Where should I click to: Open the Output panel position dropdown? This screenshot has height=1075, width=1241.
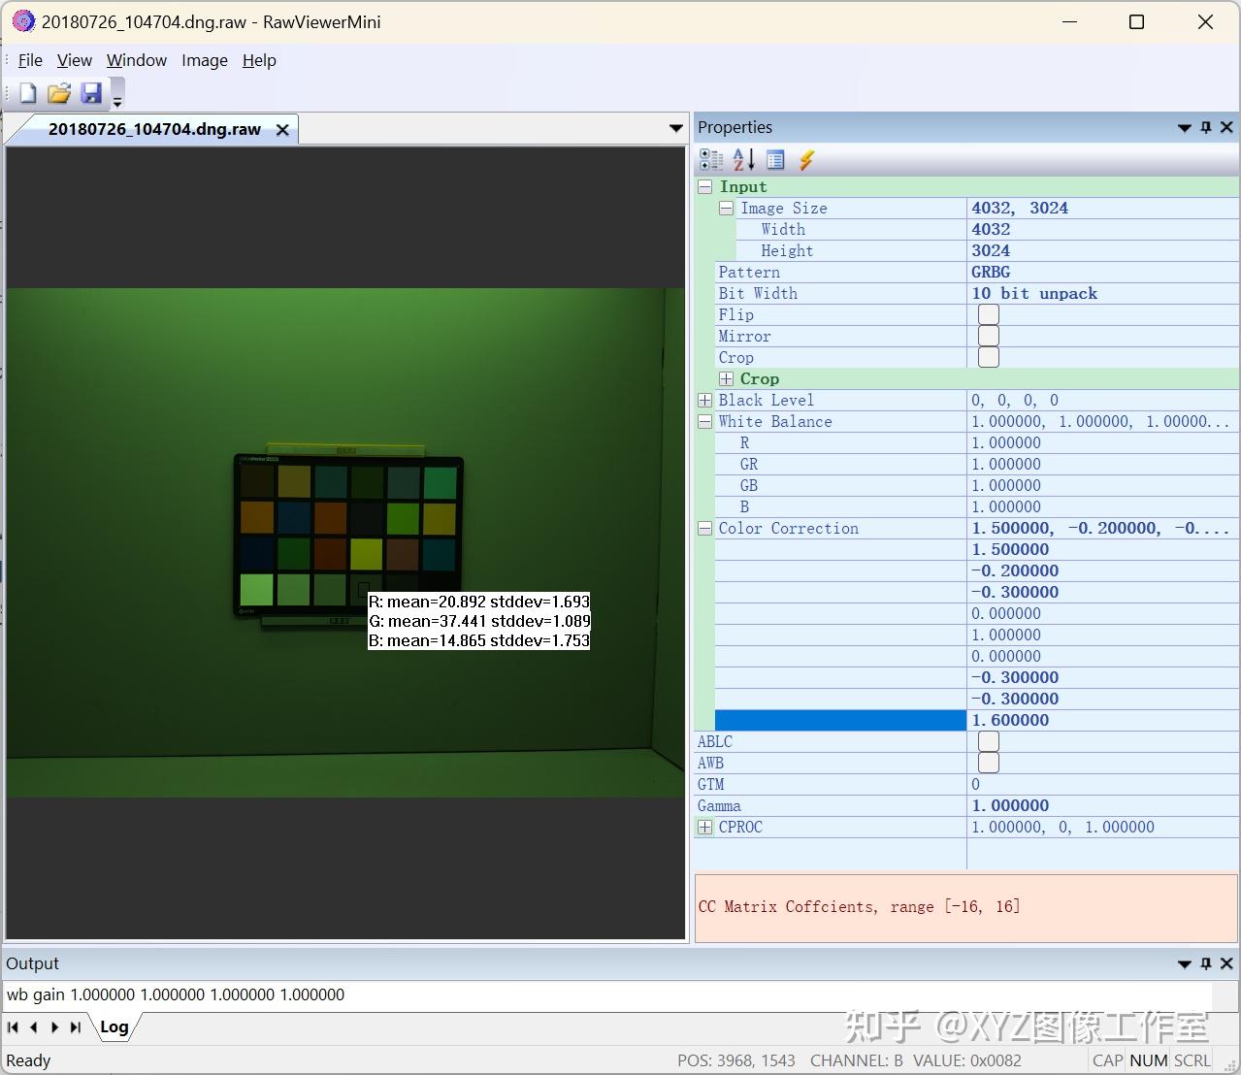pos(1185,964)
